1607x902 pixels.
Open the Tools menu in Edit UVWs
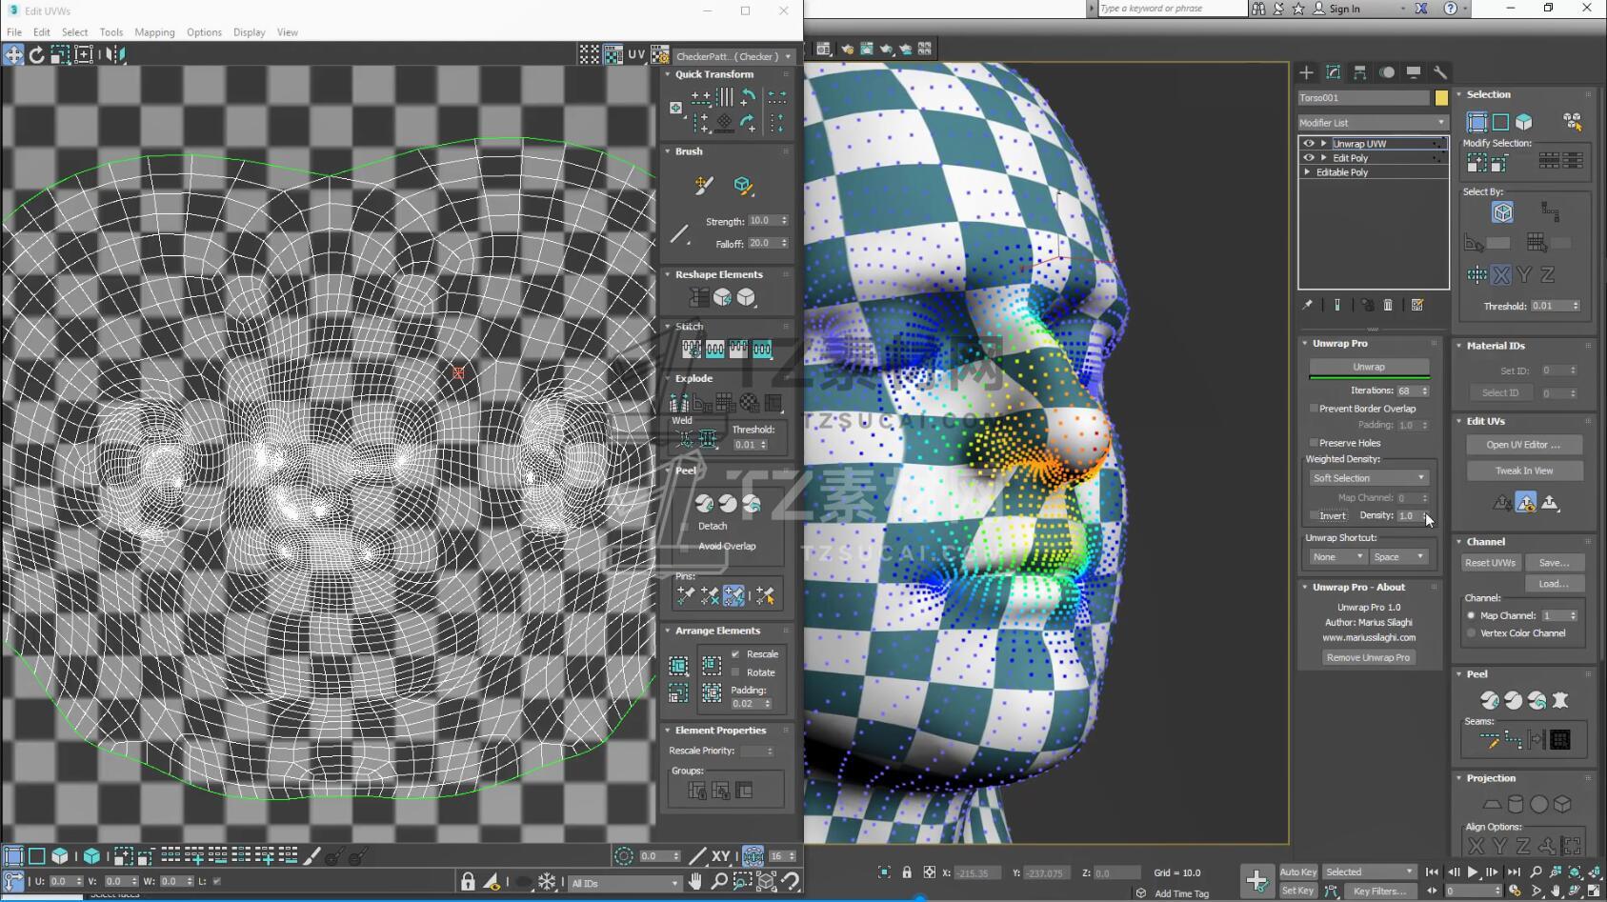coord(111,32)
